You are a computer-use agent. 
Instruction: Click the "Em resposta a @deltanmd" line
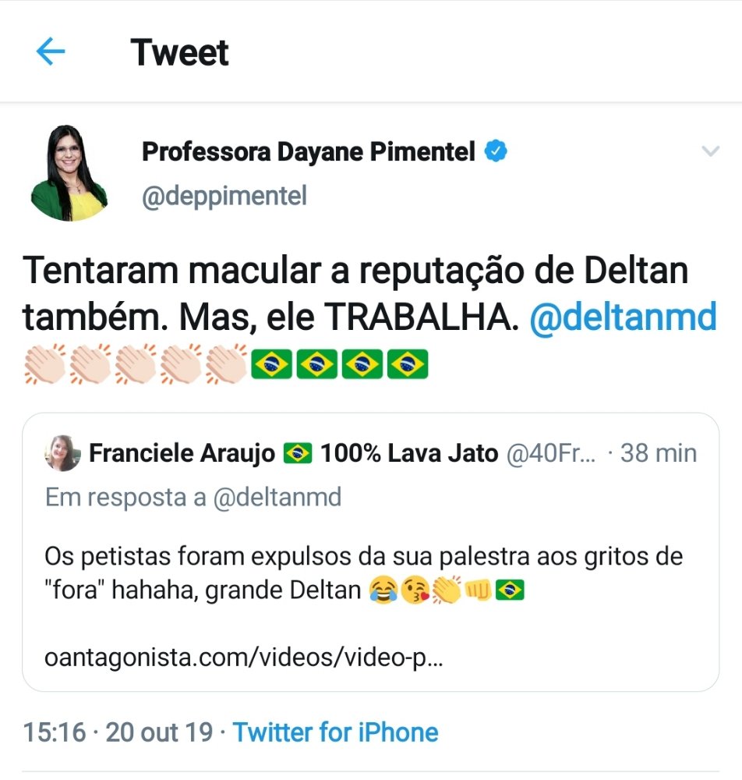tap(193, 497)
